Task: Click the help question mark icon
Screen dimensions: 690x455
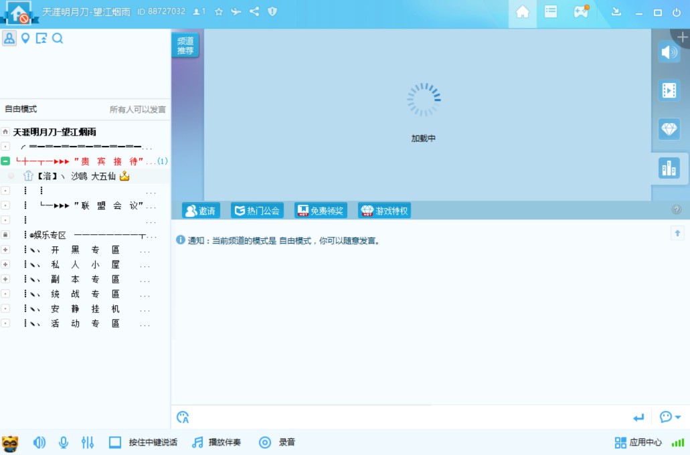Action: [677, 209]
